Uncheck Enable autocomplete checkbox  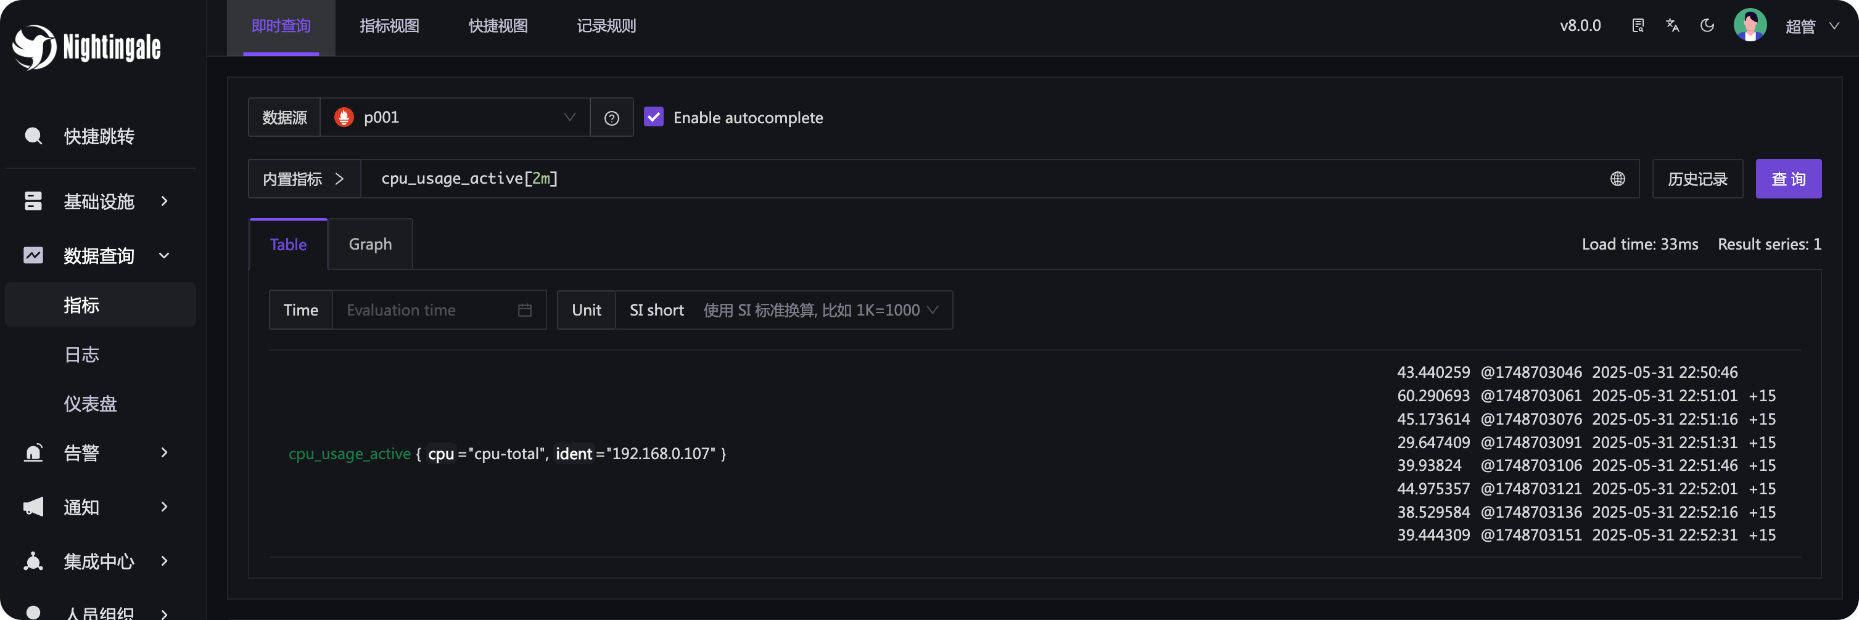pos(653,118)
